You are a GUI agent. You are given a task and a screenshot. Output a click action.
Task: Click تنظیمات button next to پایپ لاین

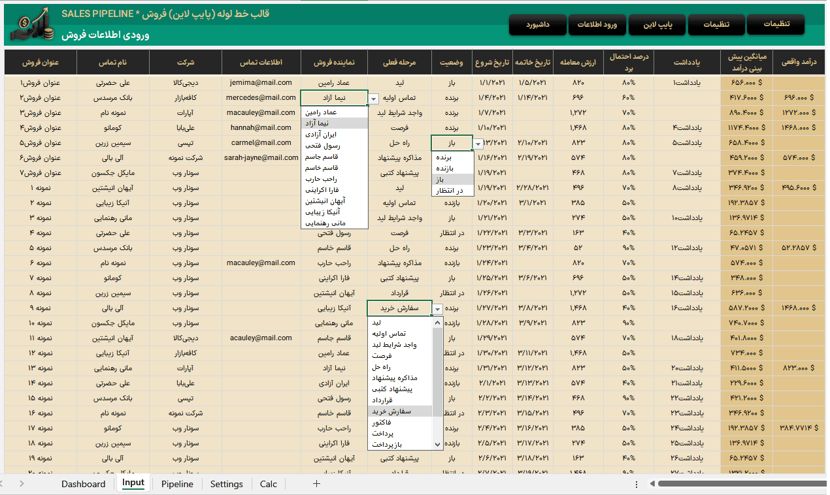click(x=717, y=24)
